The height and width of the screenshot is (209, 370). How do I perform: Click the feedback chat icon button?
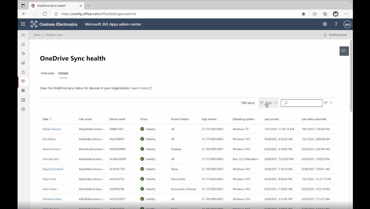click(344, 51)
